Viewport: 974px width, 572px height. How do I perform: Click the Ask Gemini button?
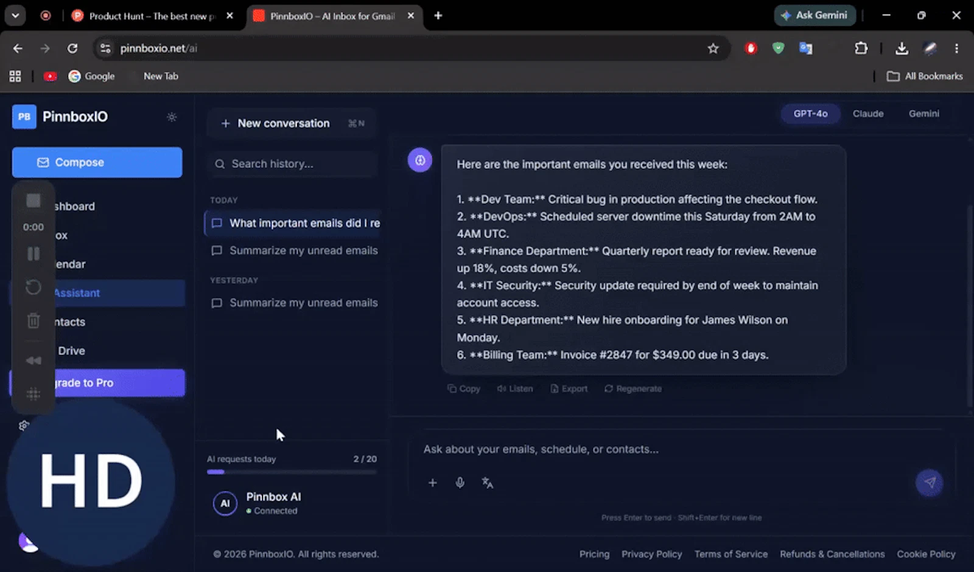(x=815, y=15)
